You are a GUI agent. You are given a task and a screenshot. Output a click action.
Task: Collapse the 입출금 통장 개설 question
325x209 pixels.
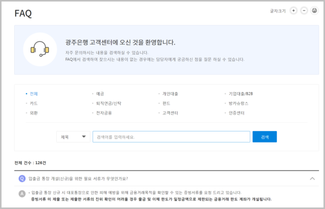(x=312, y=179)
